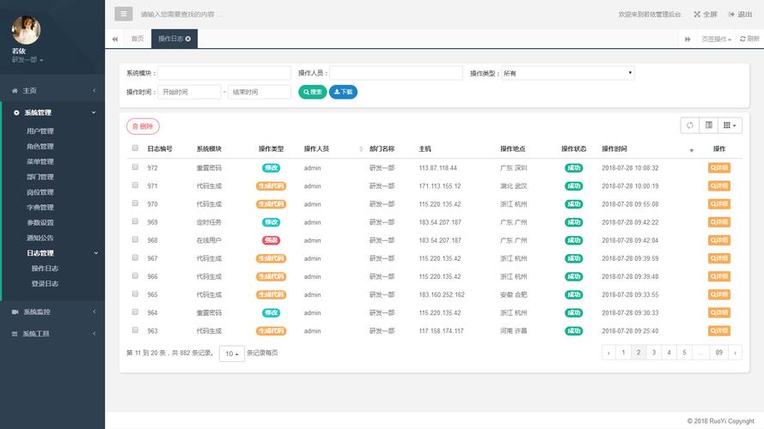Open detail for log 965
The image size is (764, 429).
coord(718,294)
